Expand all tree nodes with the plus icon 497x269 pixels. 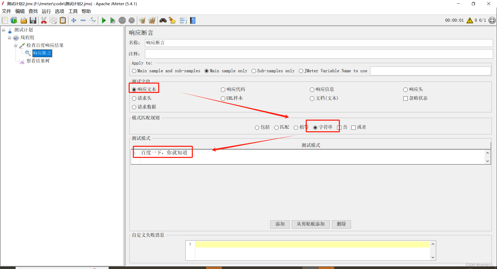coord(74,20)
